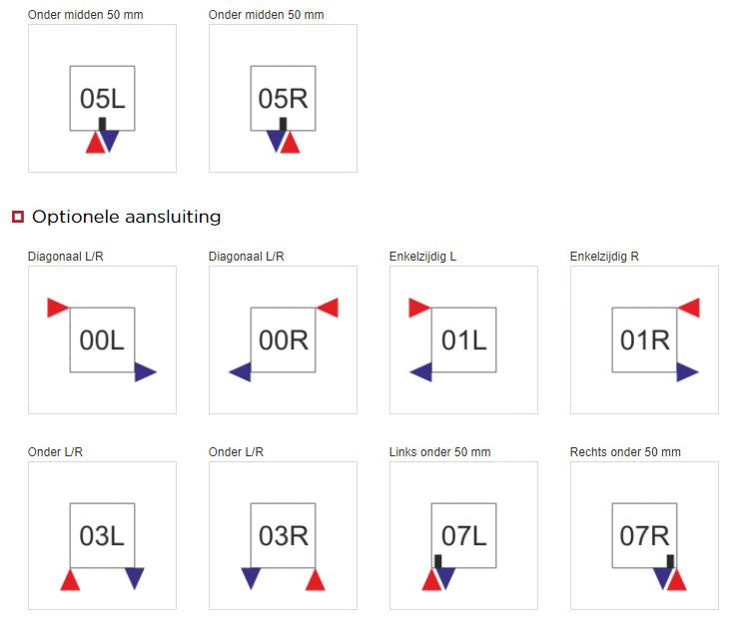This screenshot has height=635, width=737.
Task: Select the 03R bottom connection tile
Action: click(x=283, y=535)
